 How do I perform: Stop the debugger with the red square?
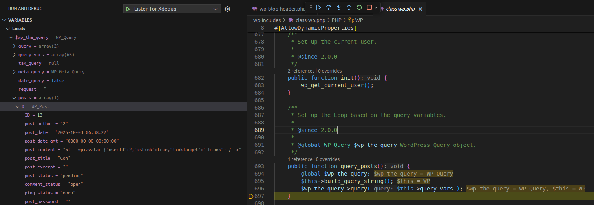point(369,7)
